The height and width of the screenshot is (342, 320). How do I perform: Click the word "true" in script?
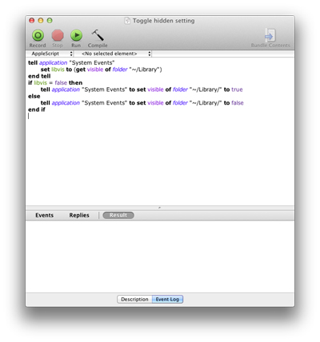tap(237, 89)
